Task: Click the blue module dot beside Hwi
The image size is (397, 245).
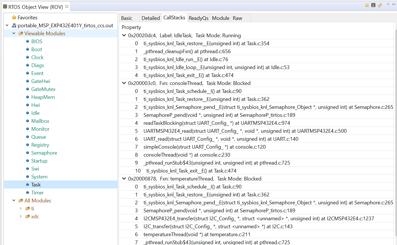Action: pos(28,105)
